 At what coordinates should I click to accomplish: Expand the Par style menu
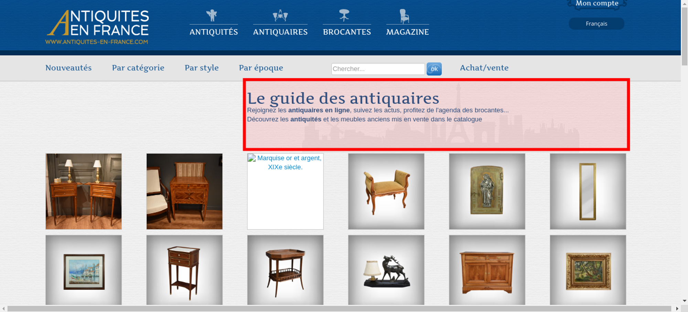(202, 68)
